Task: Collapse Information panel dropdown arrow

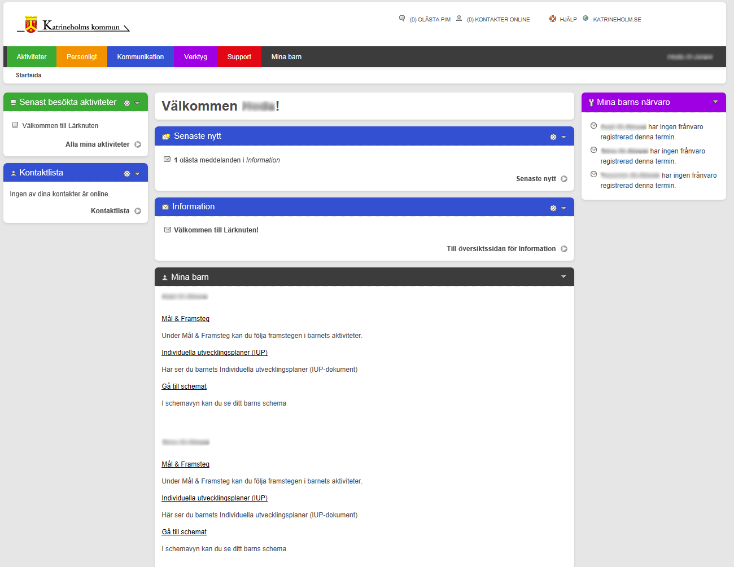Action: click(563, 208)
